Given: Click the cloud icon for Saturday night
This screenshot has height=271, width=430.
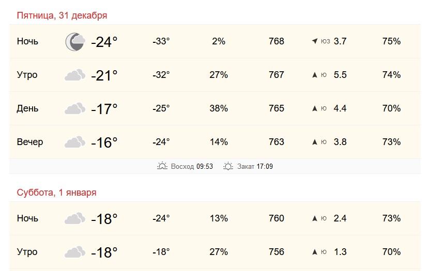Looking at the screenshot, I should click(74, 219).
